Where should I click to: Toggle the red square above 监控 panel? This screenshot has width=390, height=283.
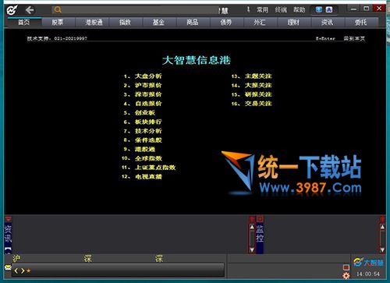click(260, 219)
